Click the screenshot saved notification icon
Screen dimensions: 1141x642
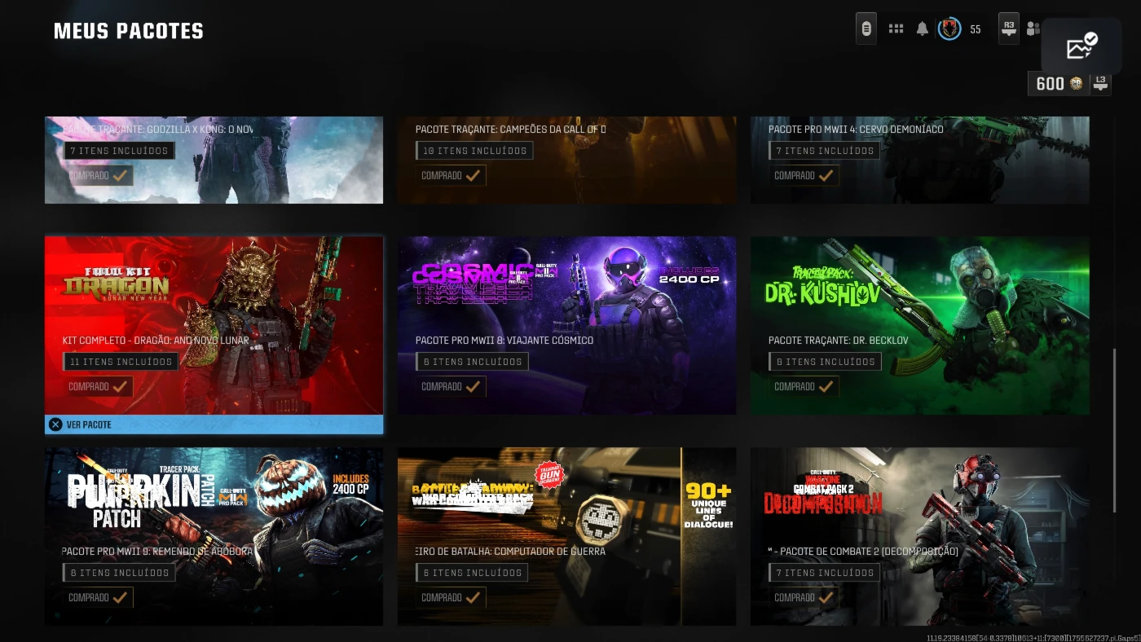tap(1082, 47)
